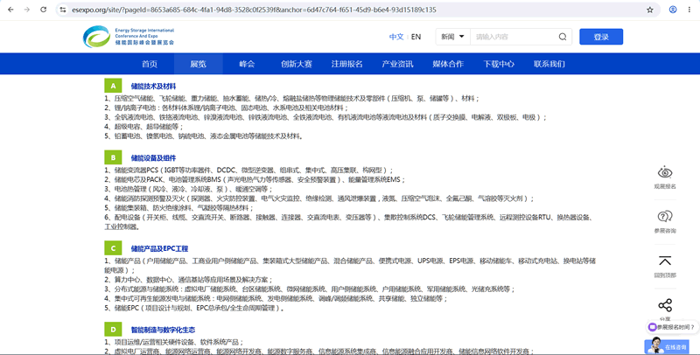Click heading 智能制造与数字化生态
Screen dimensions: 700x355
(x=163, y=330)
